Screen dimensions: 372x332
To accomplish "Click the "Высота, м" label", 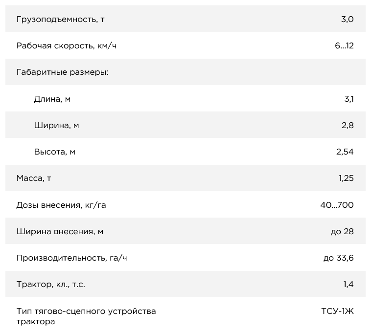I will (54, 152).
